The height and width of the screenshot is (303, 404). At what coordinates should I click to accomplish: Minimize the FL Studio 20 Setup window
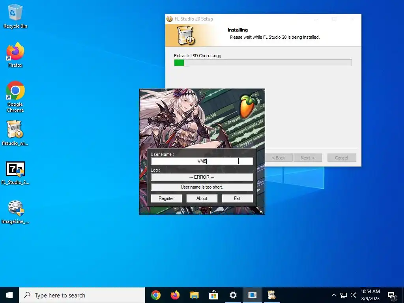[316, 19]
